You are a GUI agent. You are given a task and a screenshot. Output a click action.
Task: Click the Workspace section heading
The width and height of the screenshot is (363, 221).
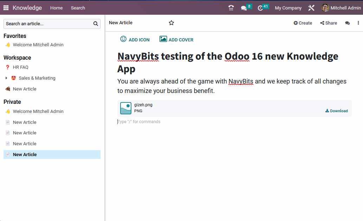(17, 58)
